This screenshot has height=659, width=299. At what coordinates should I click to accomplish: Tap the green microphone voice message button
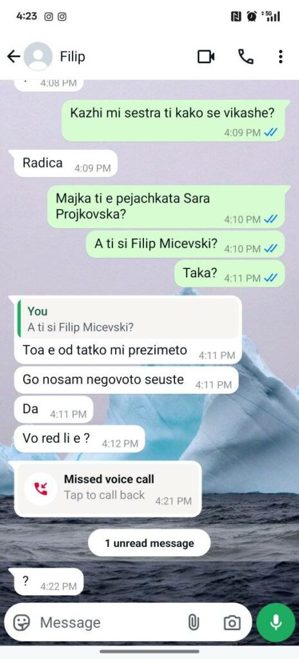point(276,622)
